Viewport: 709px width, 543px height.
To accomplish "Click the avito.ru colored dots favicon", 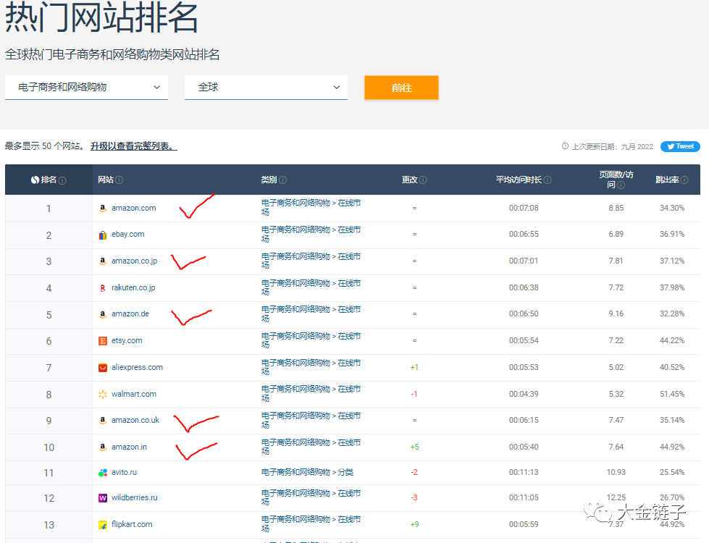I will pos(103,473).
